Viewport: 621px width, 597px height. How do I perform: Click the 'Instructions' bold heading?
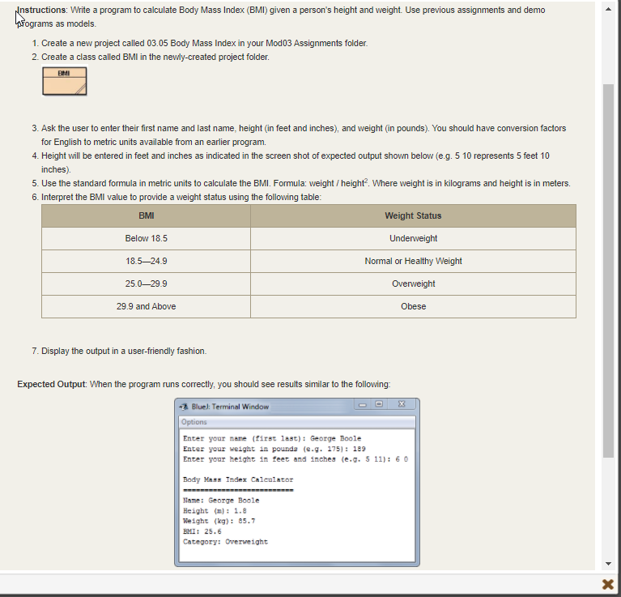click(x=41, y=10)
